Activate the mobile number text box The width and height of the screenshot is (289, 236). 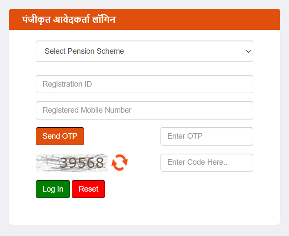pyautogui.click(x=144, y=110)
